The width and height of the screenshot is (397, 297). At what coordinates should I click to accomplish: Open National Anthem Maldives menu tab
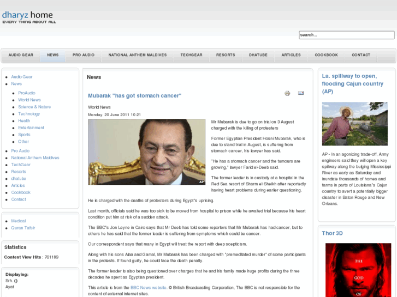point(138,55)
